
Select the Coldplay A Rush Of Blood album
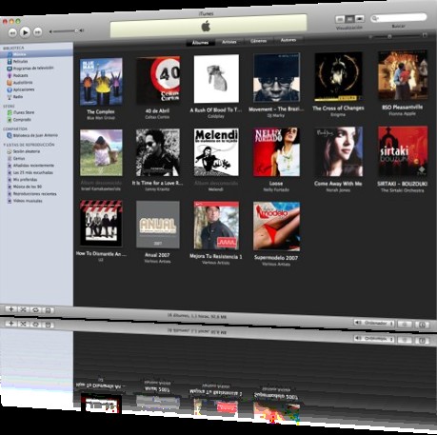click(x=216, y=79)
